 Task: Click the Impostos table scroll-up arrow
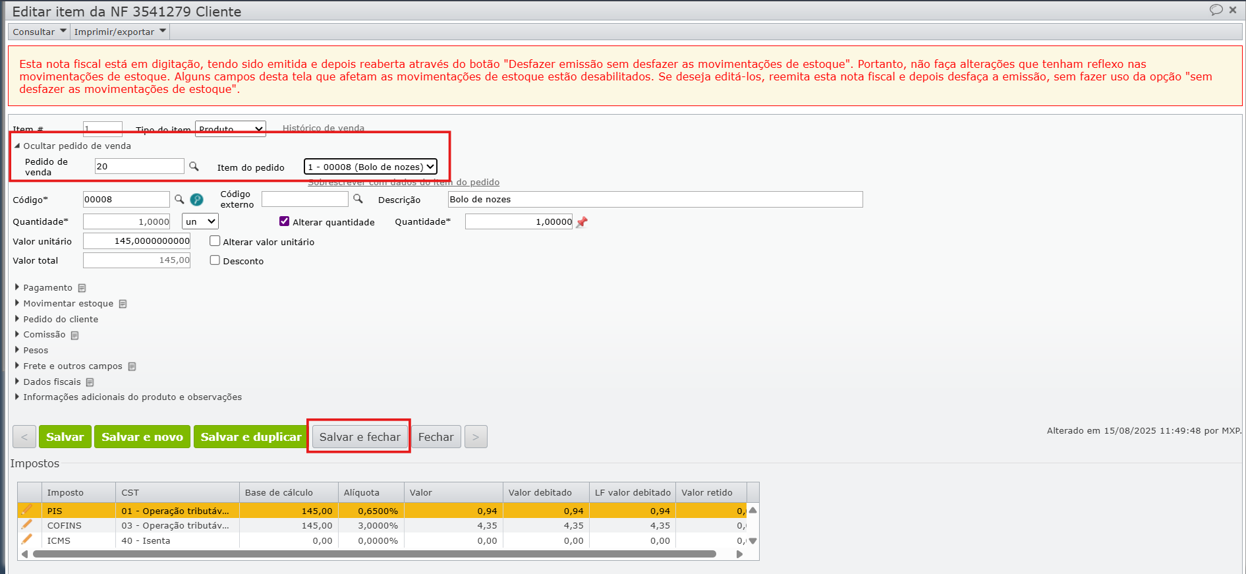(x=753, y=510)
